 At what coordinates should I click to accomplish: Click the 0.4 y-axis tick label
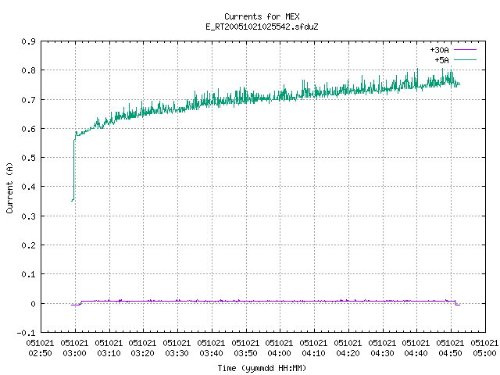coord(28,187)
